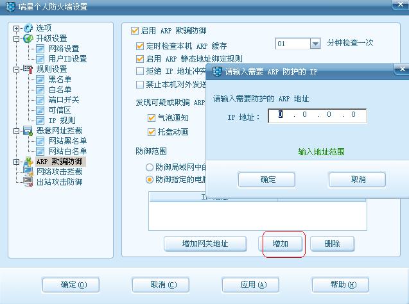Toggle 启用 ARP 欺骗防御 checkbox
The width and height of the screenshot is (409, 304).
pos(135,31)
